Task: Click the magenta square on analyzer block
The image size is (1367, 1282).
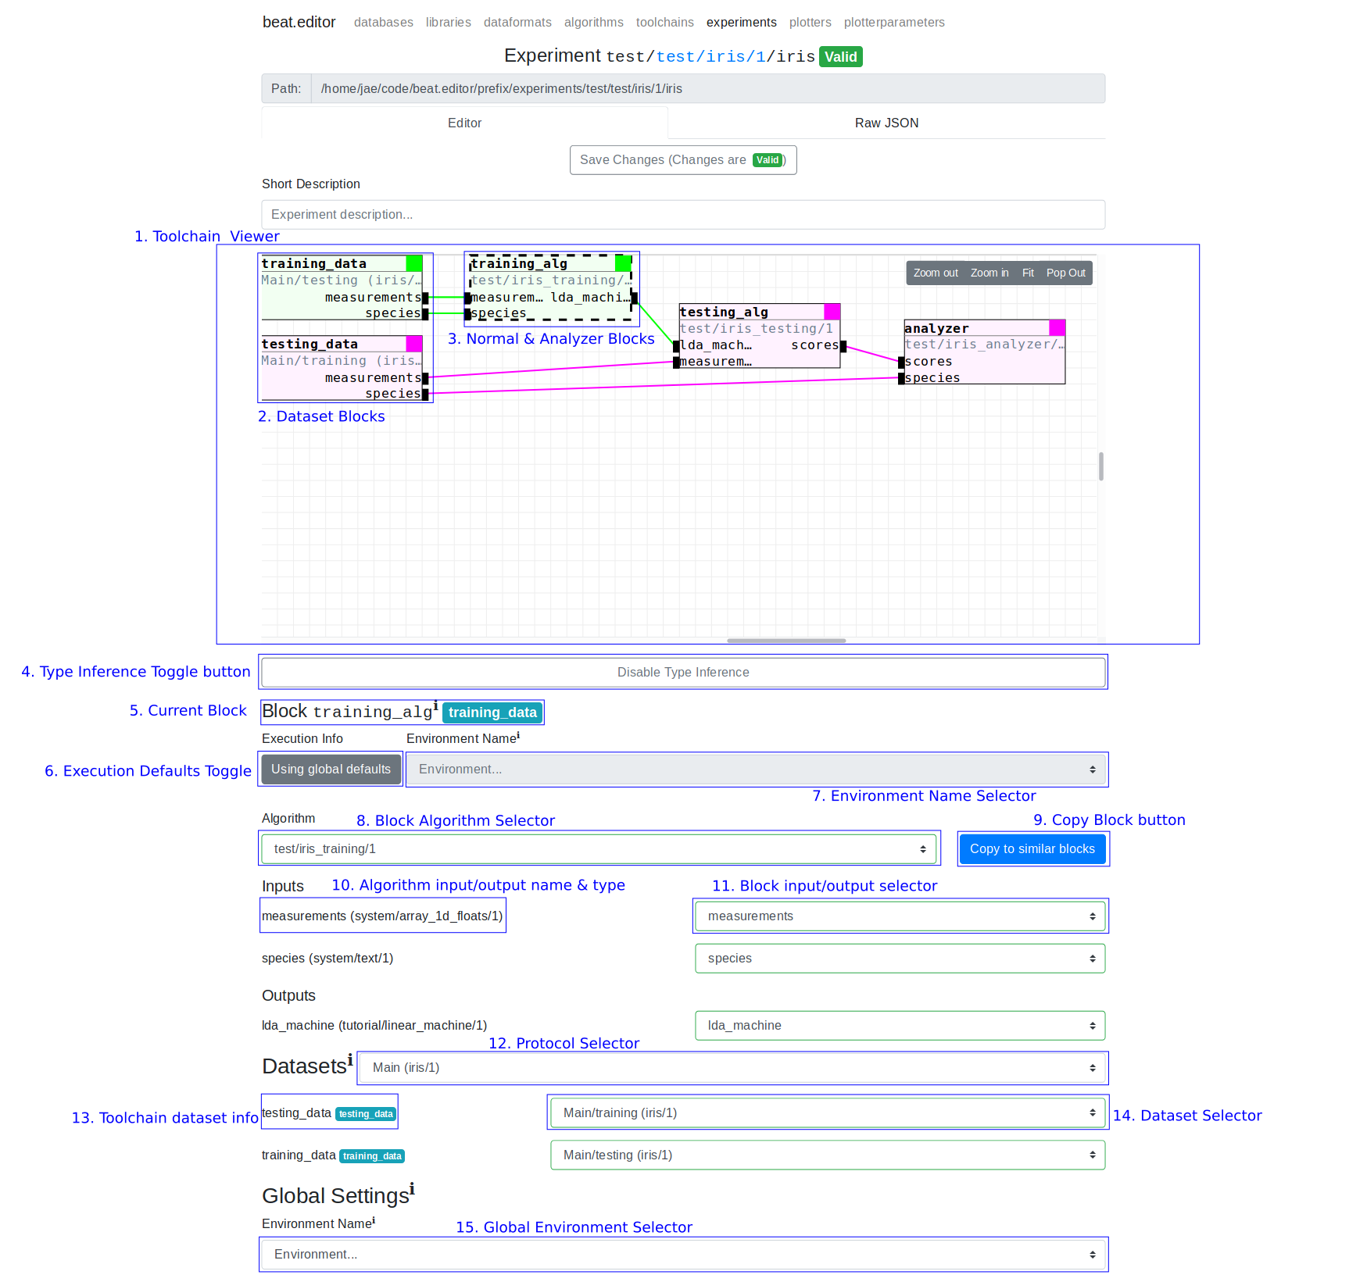Action: click(1057, 327)
